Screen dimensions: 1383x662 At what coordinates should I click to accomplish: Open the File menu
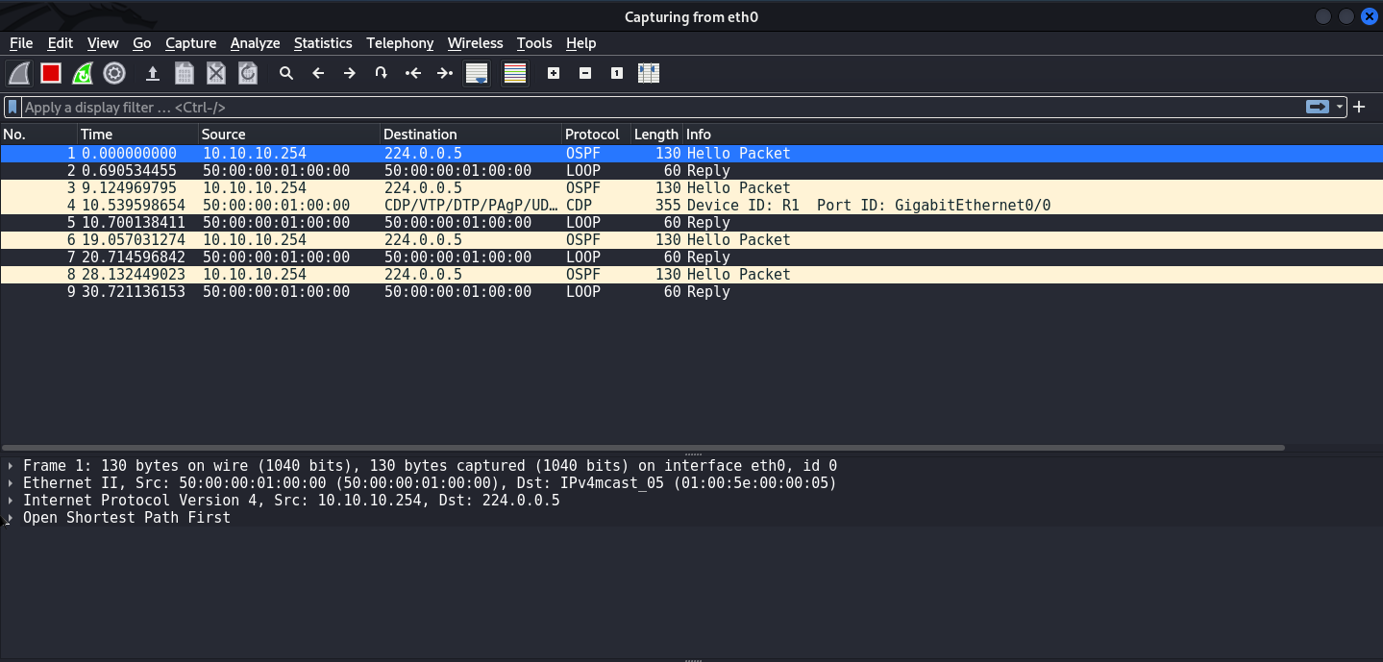[21, 43]
